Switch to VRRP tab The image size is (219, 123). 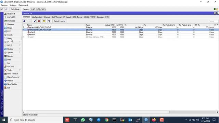[x=93, y=17]
